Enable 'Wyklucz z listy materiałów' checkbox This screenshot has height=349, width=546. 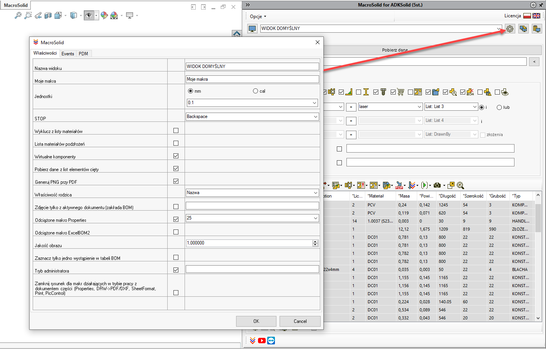click(176, 130)
